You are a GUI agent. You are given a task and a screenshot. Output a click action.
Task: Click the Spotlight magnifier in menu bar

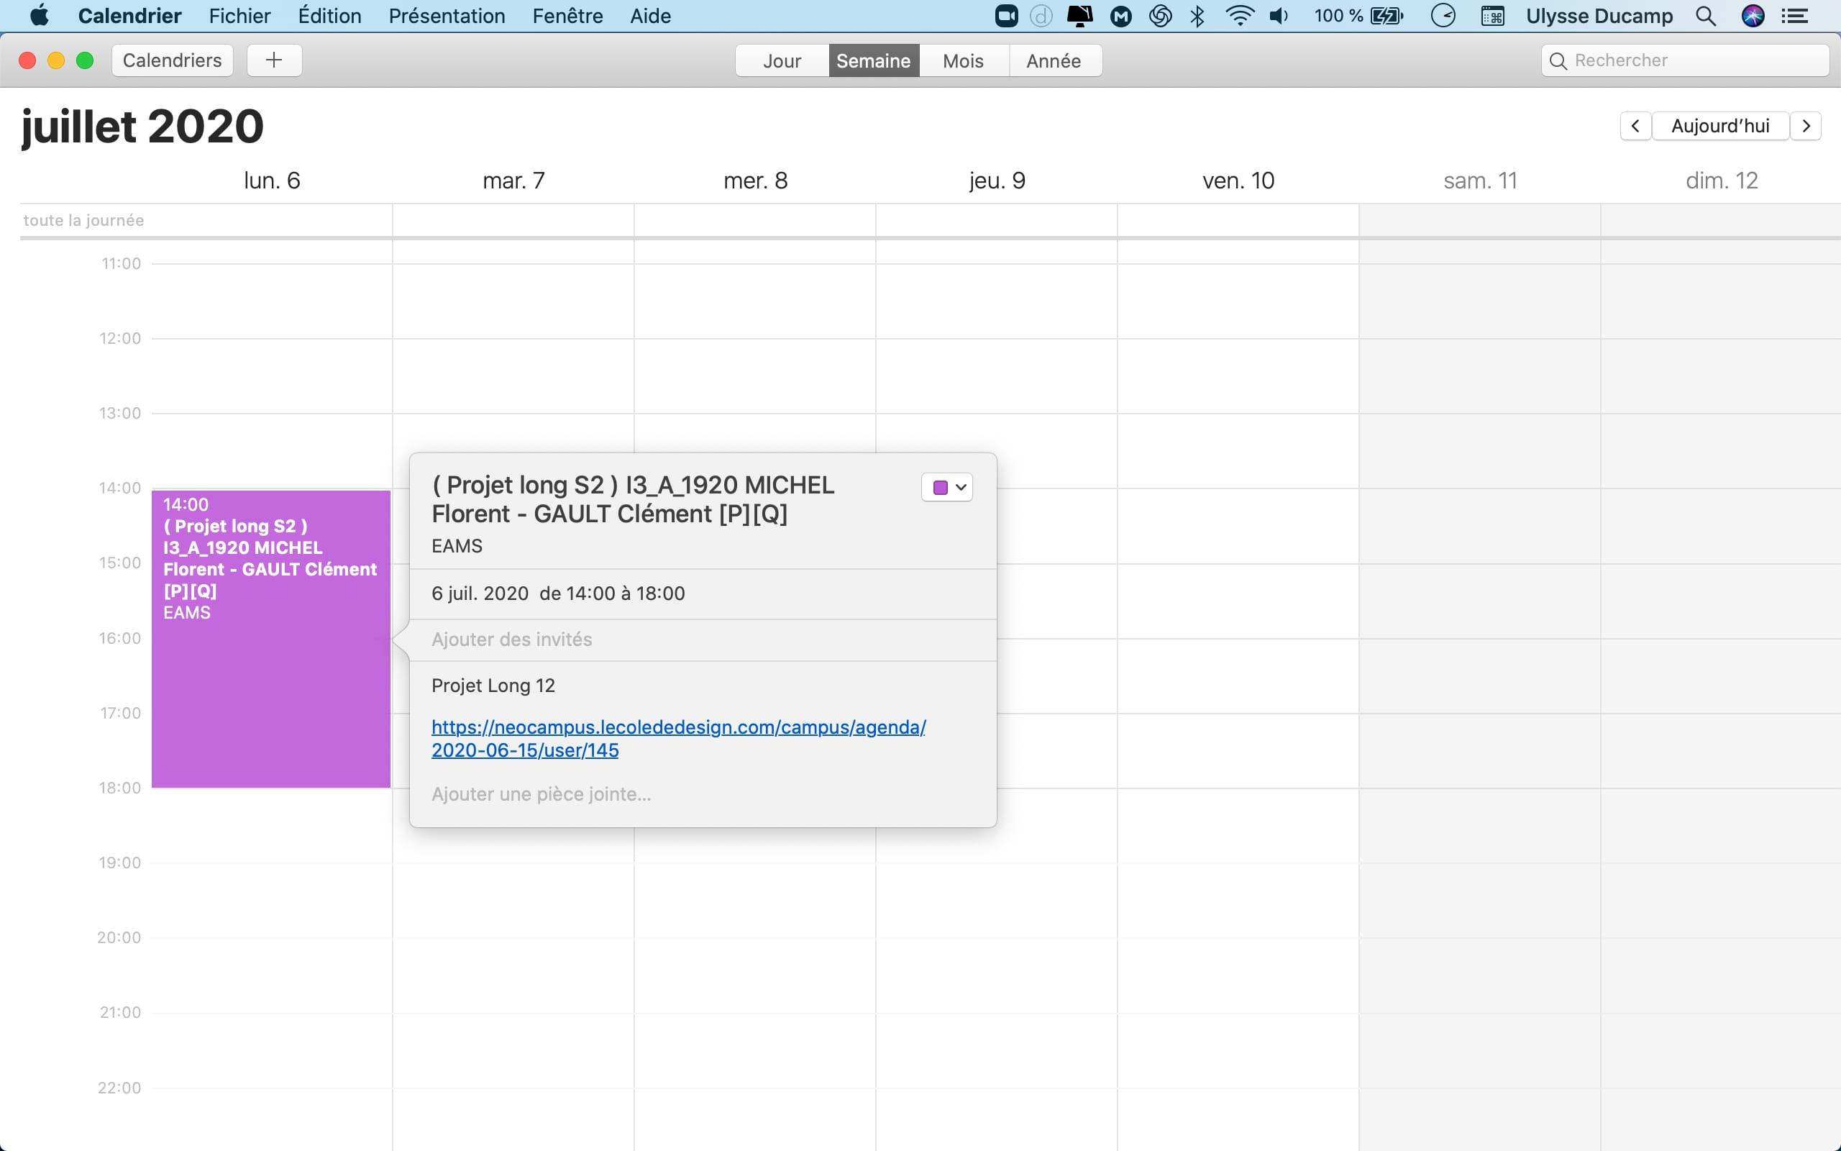click(1705, 16)
